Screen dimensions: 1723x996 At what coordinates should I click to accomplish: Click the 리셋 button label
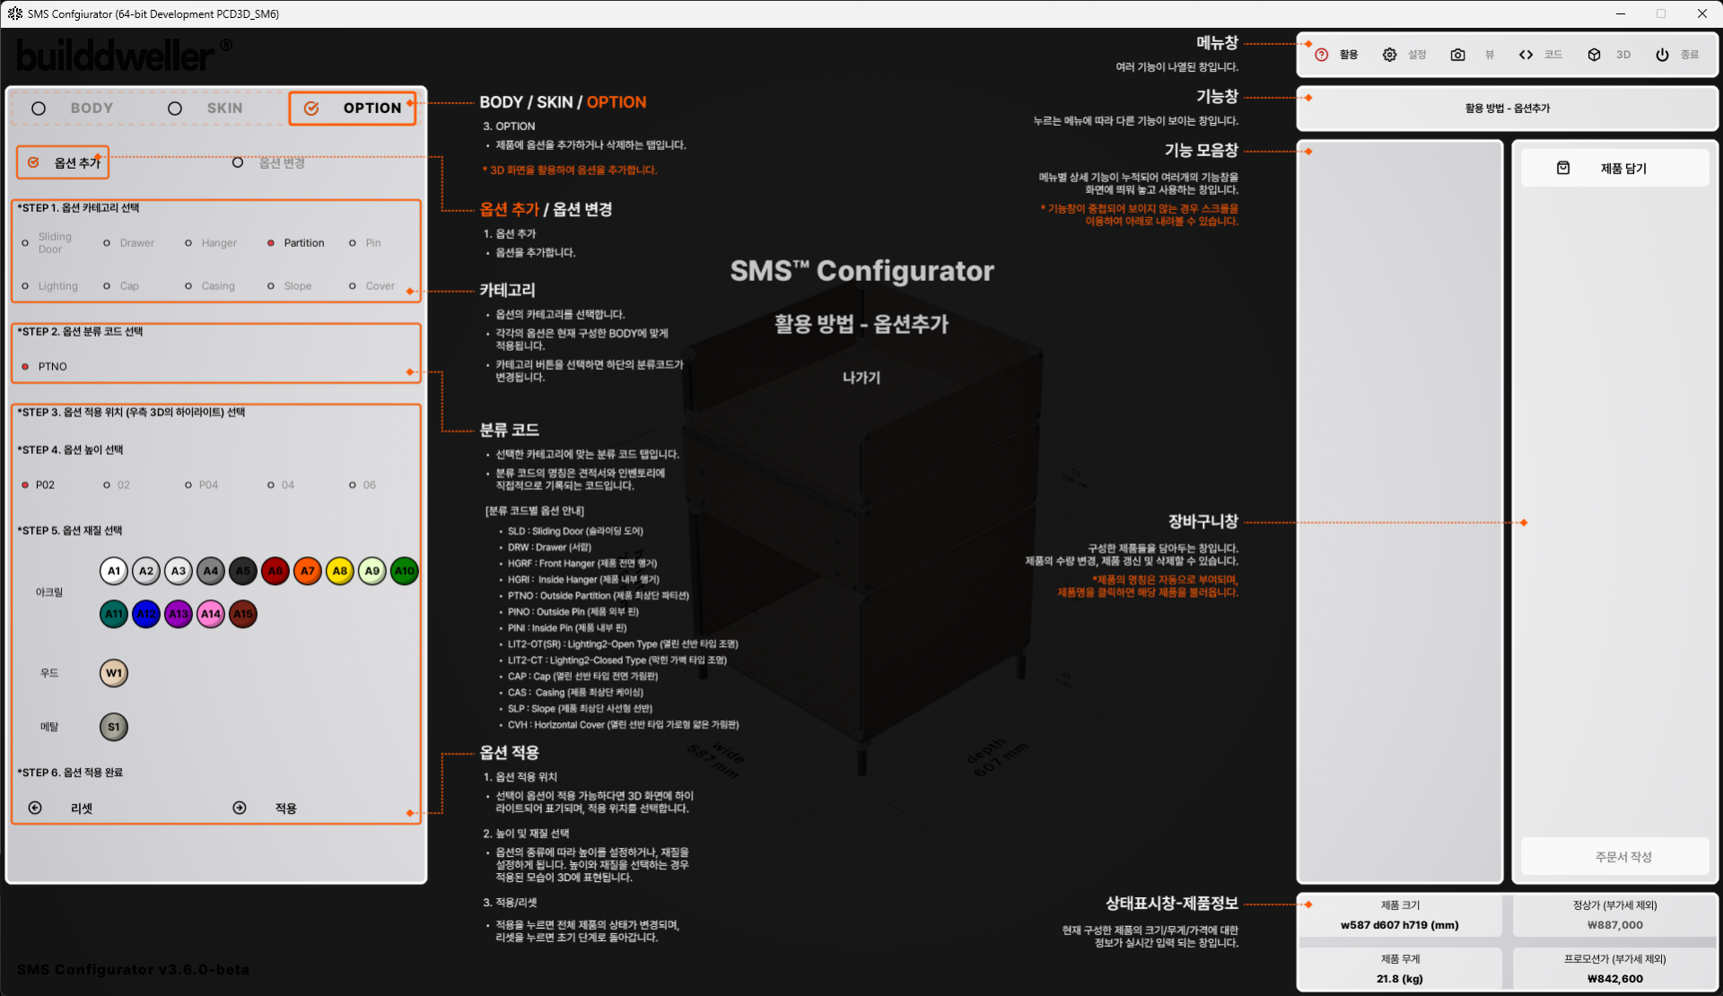coord(82,808)
